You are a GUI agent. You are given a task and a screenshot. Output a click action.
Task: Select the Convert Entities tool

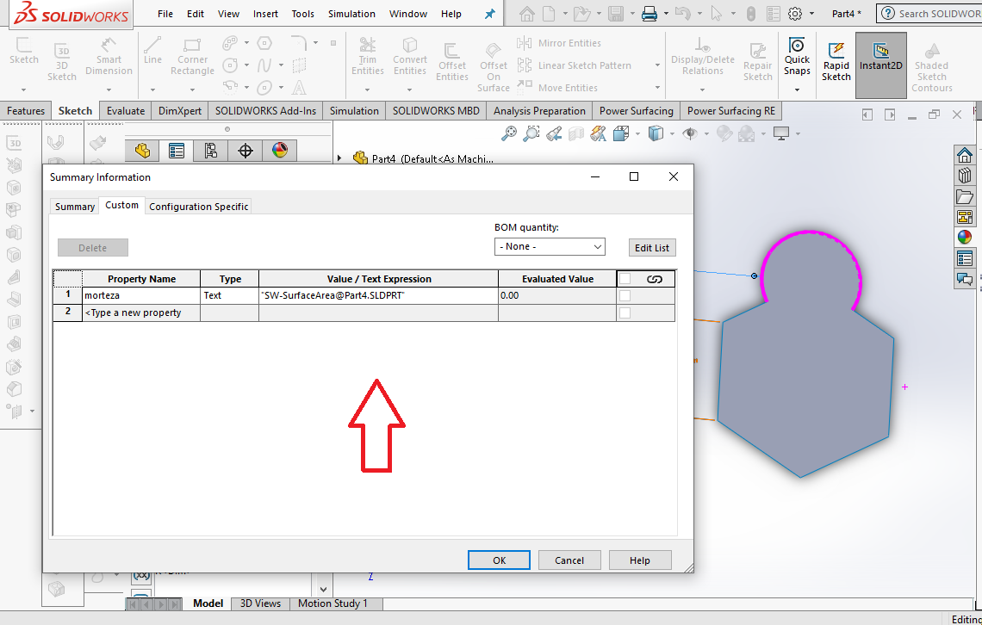[x=409, y=55]
